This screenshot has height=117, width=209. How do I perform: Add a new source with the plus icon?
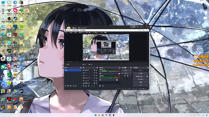[x=83, y=86]
